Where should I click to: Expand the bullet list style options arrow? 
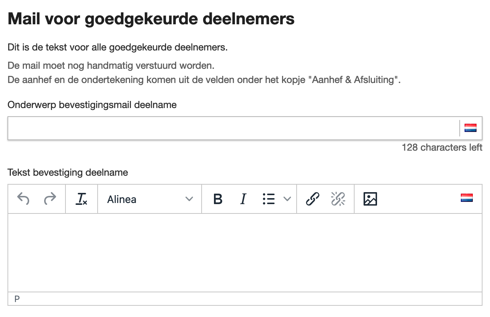(x=287, y=199)
